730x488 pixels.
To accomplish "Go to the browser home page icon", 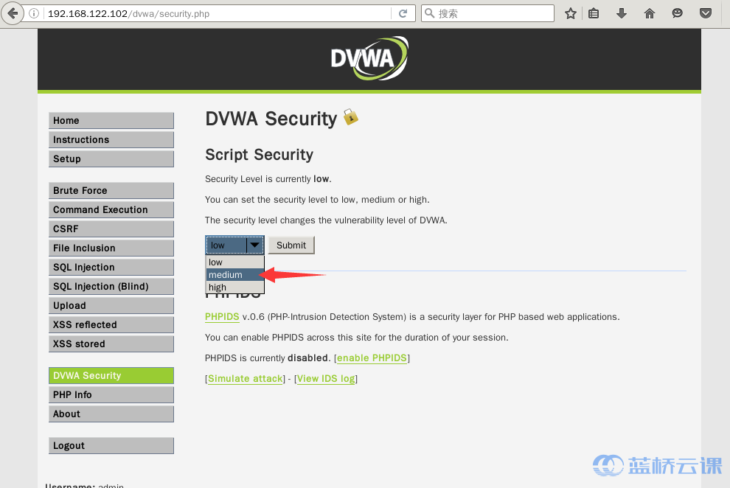I will (650, 13).
